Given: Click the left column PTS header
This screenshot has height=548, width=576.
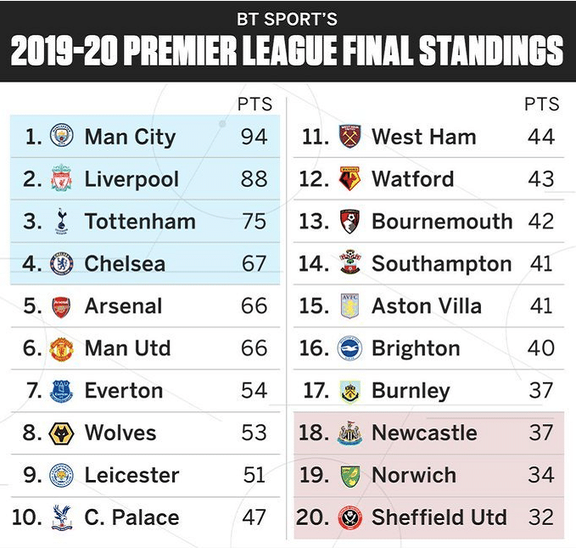Looking at the screenshot, I should tap(254, 105).
